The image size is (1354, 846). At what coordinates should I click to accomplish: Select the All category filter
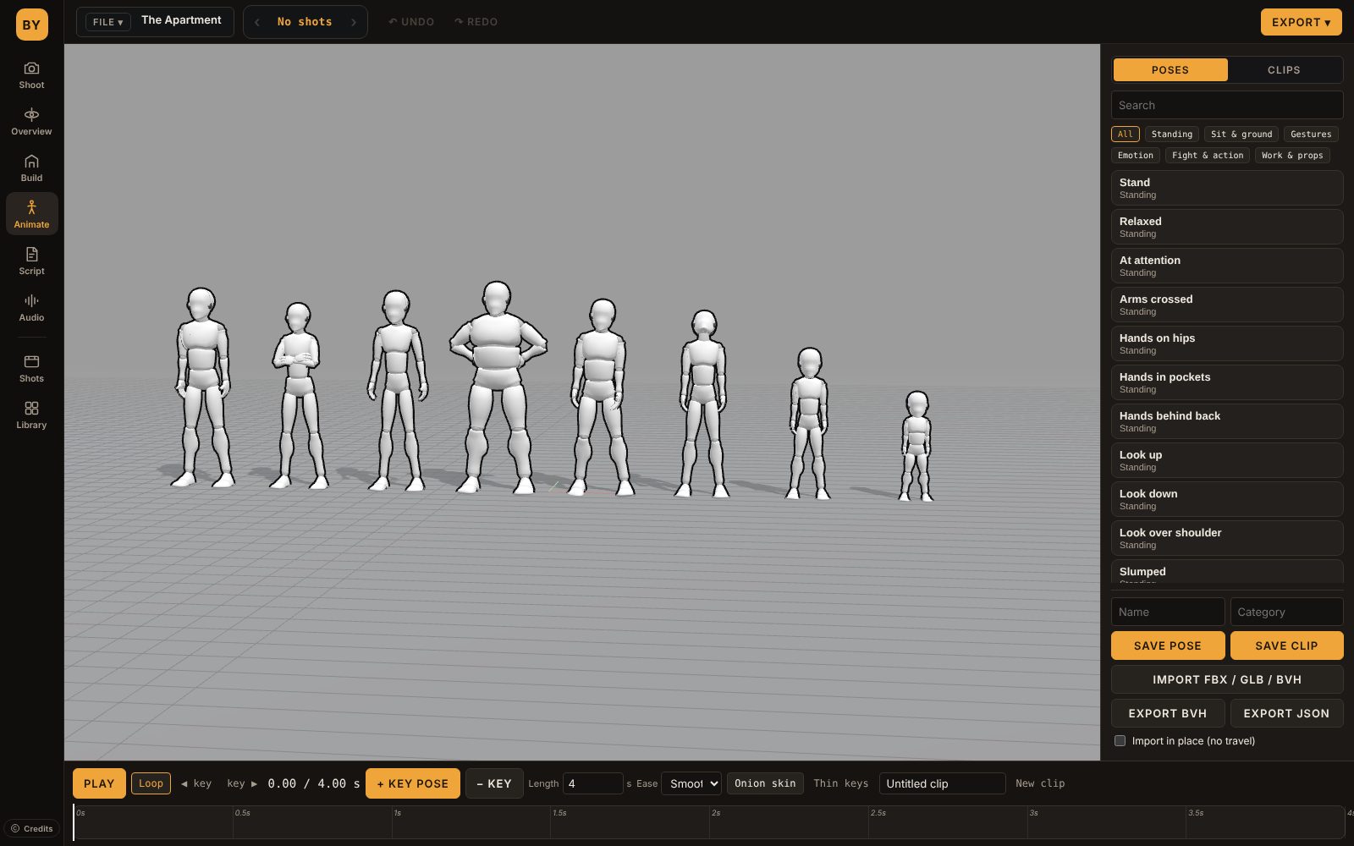1125,134
